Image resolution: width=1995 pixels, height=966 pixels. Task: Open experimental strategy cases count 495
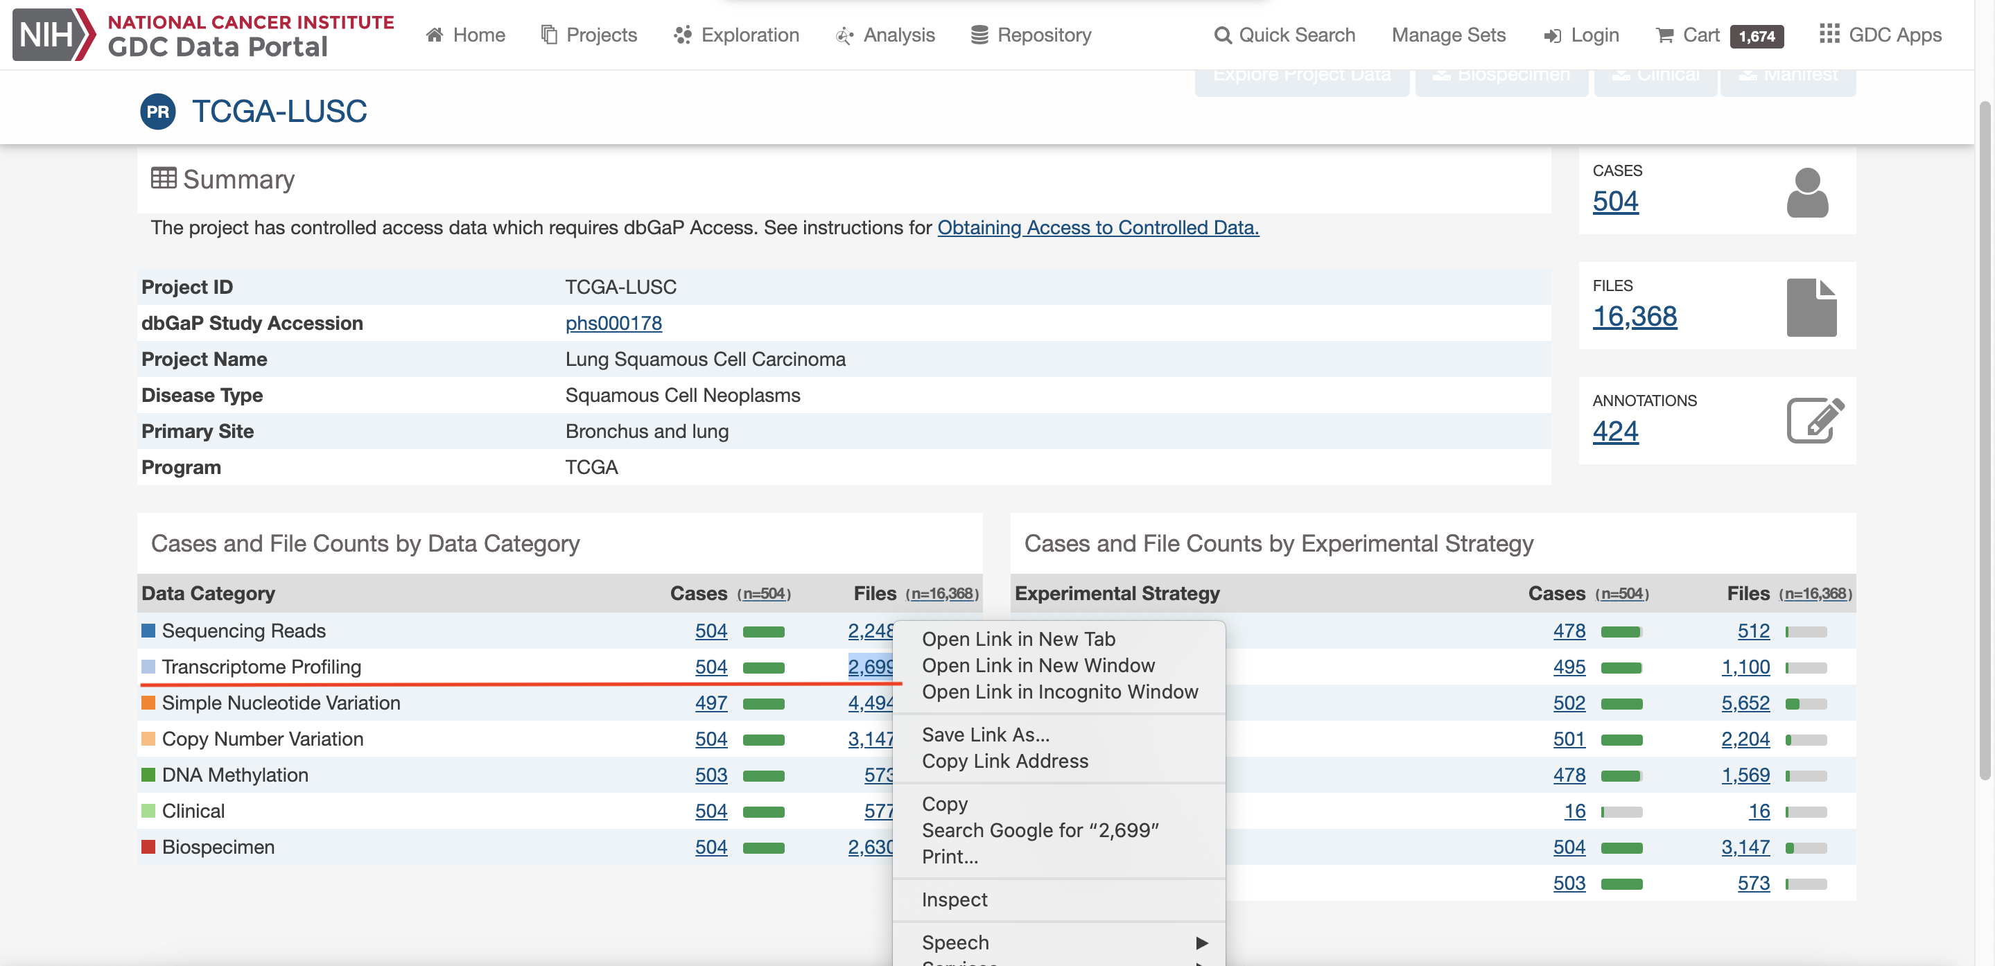click(x=1569, y=667)
